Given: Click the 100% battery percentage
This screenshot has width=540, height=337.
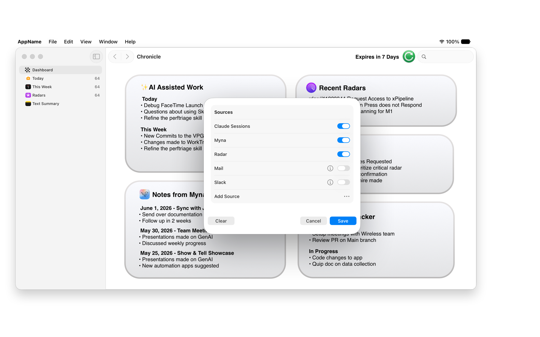Looking at the screenshot, I should pyautogui.click(x=452, y=42).
